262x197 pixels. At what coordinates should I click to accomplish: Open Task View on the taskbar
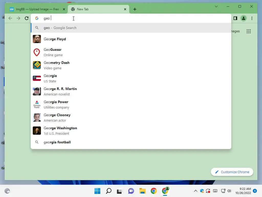click(x=119, y=191)
